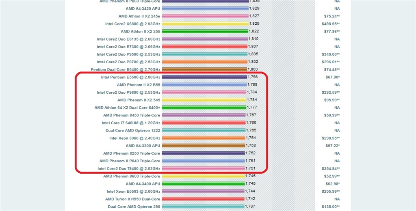This screenshot has width=416, height=211.
Task: Click the $77.86** price
Action: pos(332,32)
